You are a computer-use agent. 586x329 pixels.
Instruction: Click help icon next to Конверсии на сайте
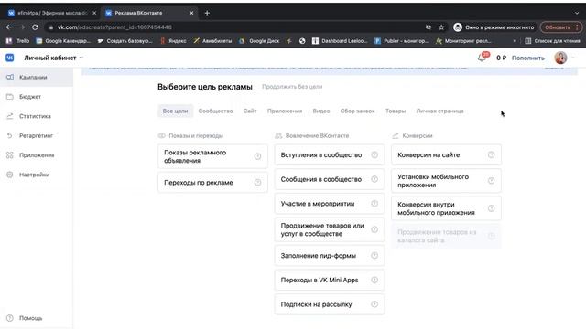pos(492,154)
